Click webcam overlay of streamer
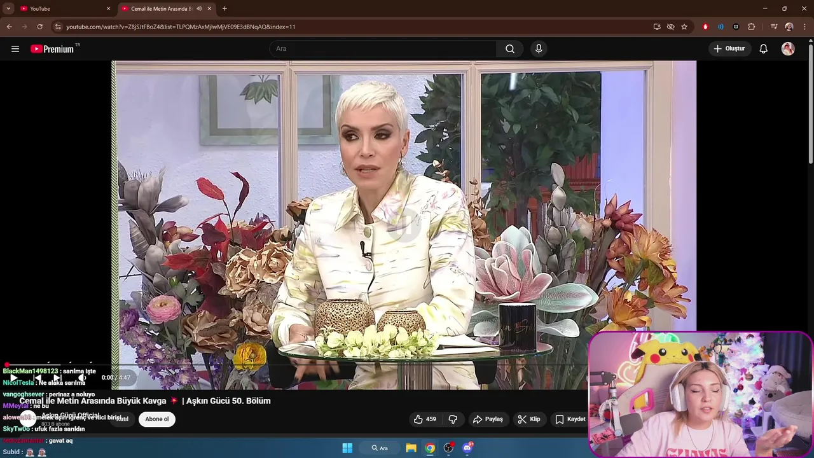The image size is (814, 458). (x=701, y=394)
